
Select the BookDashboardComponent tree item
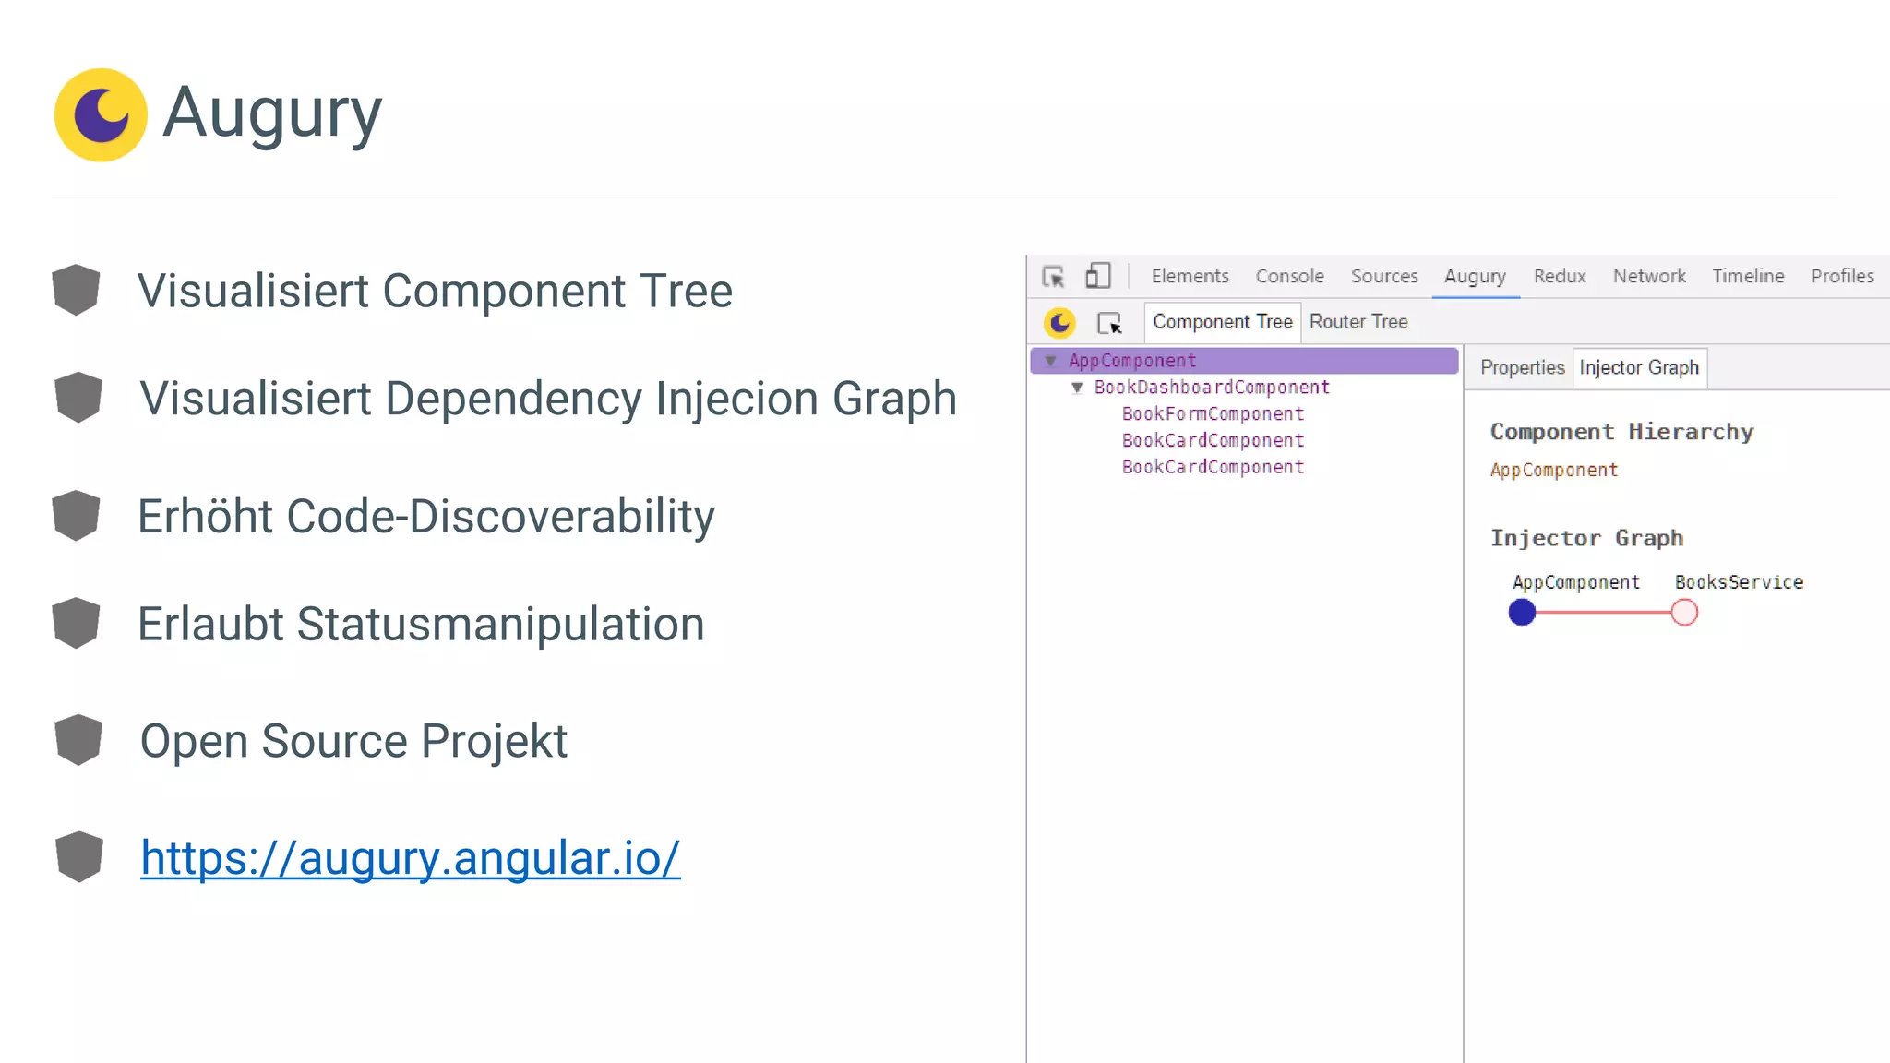1212,388
